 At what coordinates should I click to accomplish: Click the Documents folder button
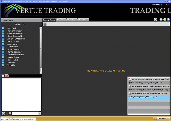point(160,119)
